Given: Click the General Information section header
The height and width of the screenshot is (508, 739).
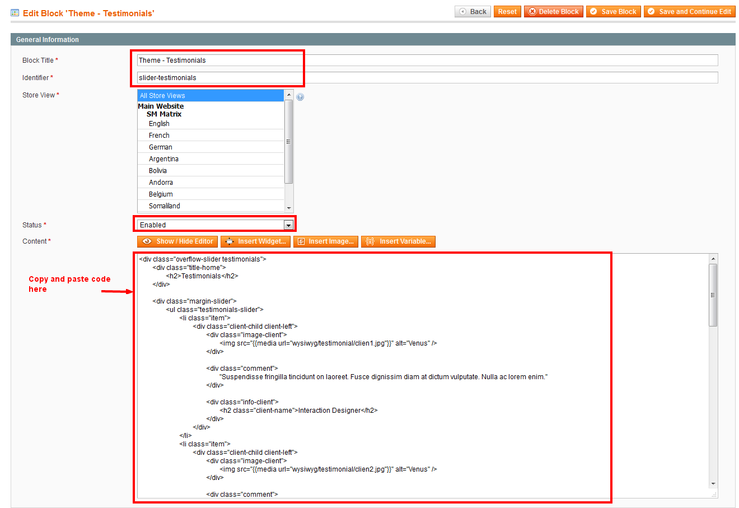Looking at the screenshot, I should 373,40.
